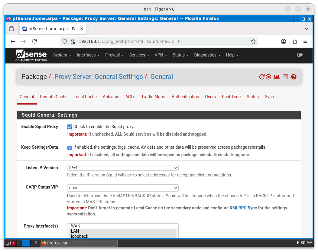Open related log entries icon

click(x=285, y=77)
